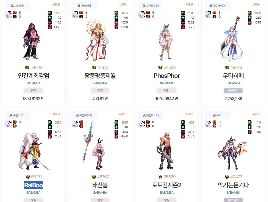Select the 배틀메이지 class tag
Image resolution: width=268 pixels, height=202 pixels.
[84, 115]
